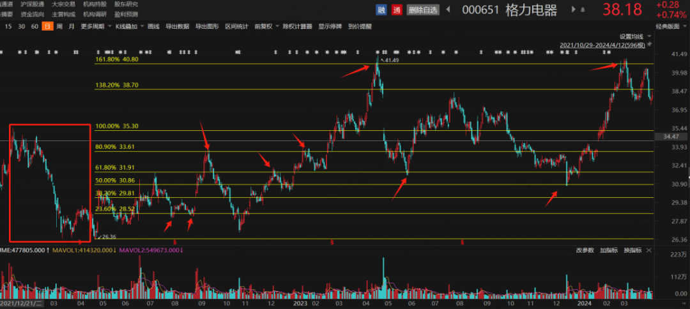Click the red 通 stock connect badge
The width and height of the screenshot is (690, 309).
[x=397, y=10]
